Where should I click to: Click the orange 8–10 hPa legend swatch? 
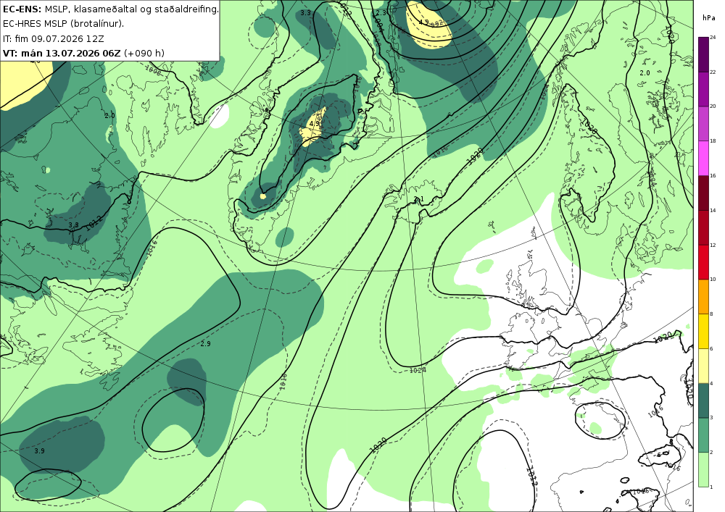pyautogui.click(x=703, y=296)
